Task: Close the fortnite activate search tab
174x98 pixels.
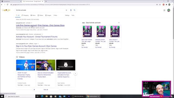Action: [x=42, y=1]
